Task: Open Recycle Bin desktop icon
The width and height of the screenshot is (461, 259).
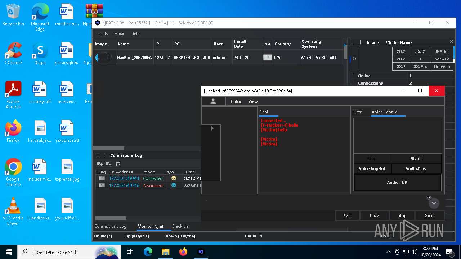Action: [13, 15]
